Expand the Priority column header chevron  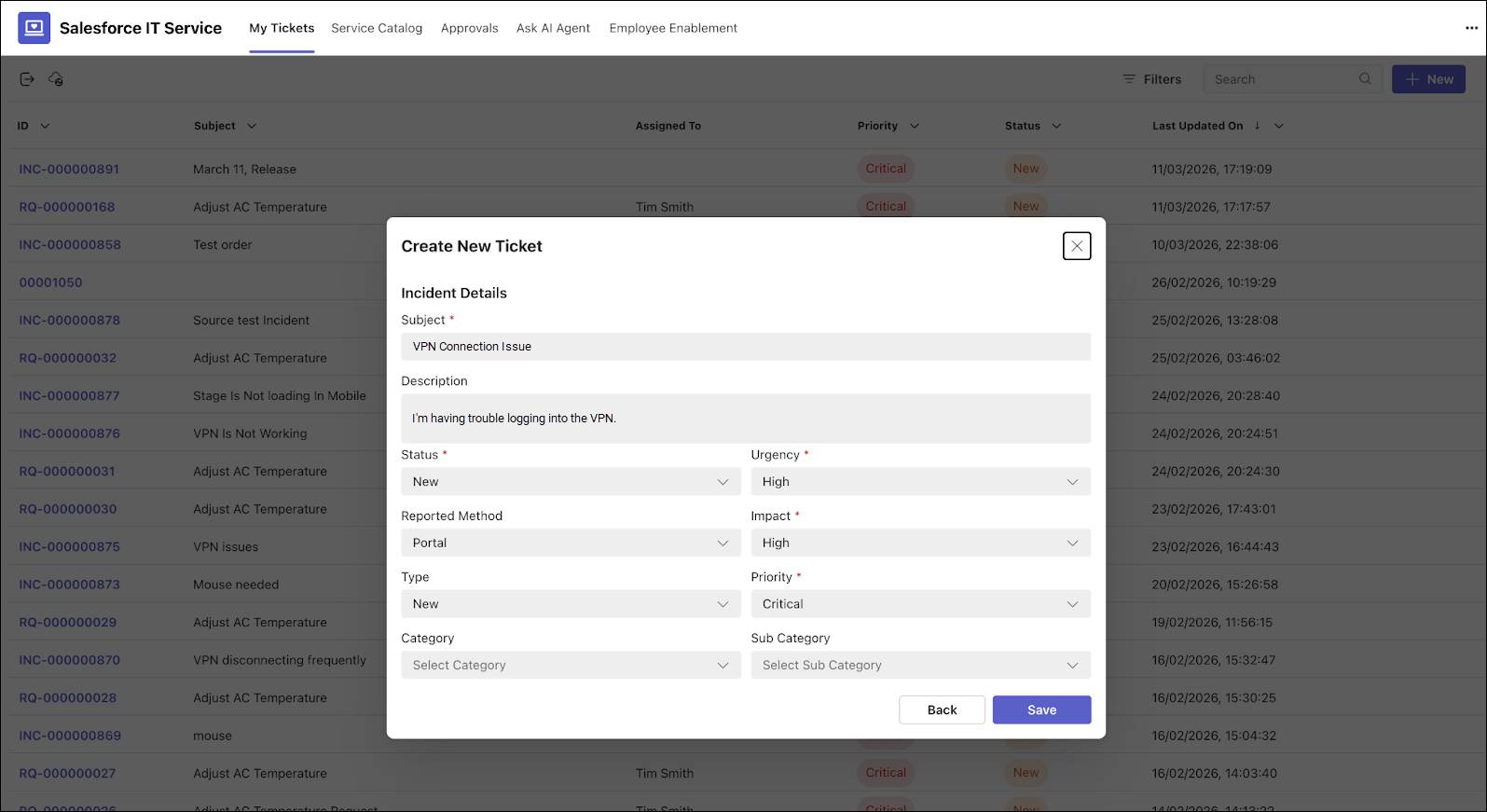(x=914, y=126)
